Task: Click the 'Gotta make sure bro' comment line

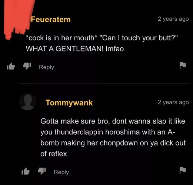Action: click(113, 121)
